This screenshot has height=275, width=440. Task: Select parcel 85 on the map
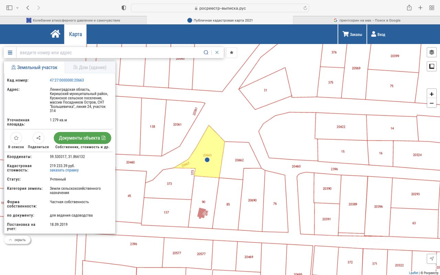pos(228,204)
